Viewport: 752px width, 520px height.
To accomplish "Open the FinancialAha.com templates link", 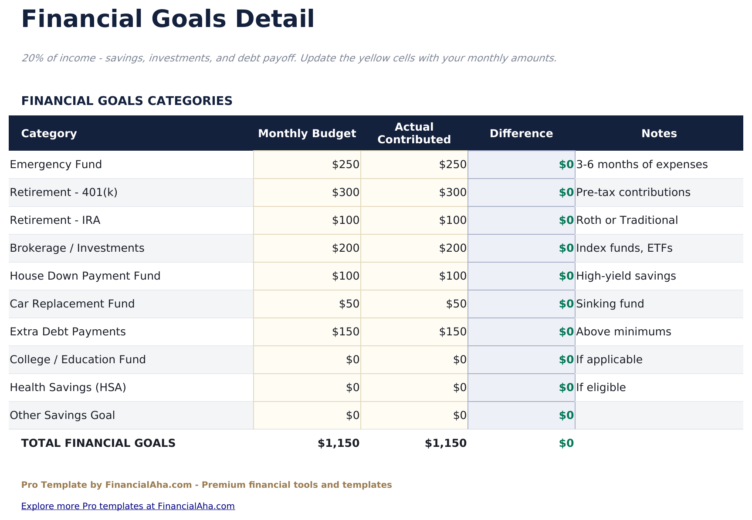I will 128,506.
